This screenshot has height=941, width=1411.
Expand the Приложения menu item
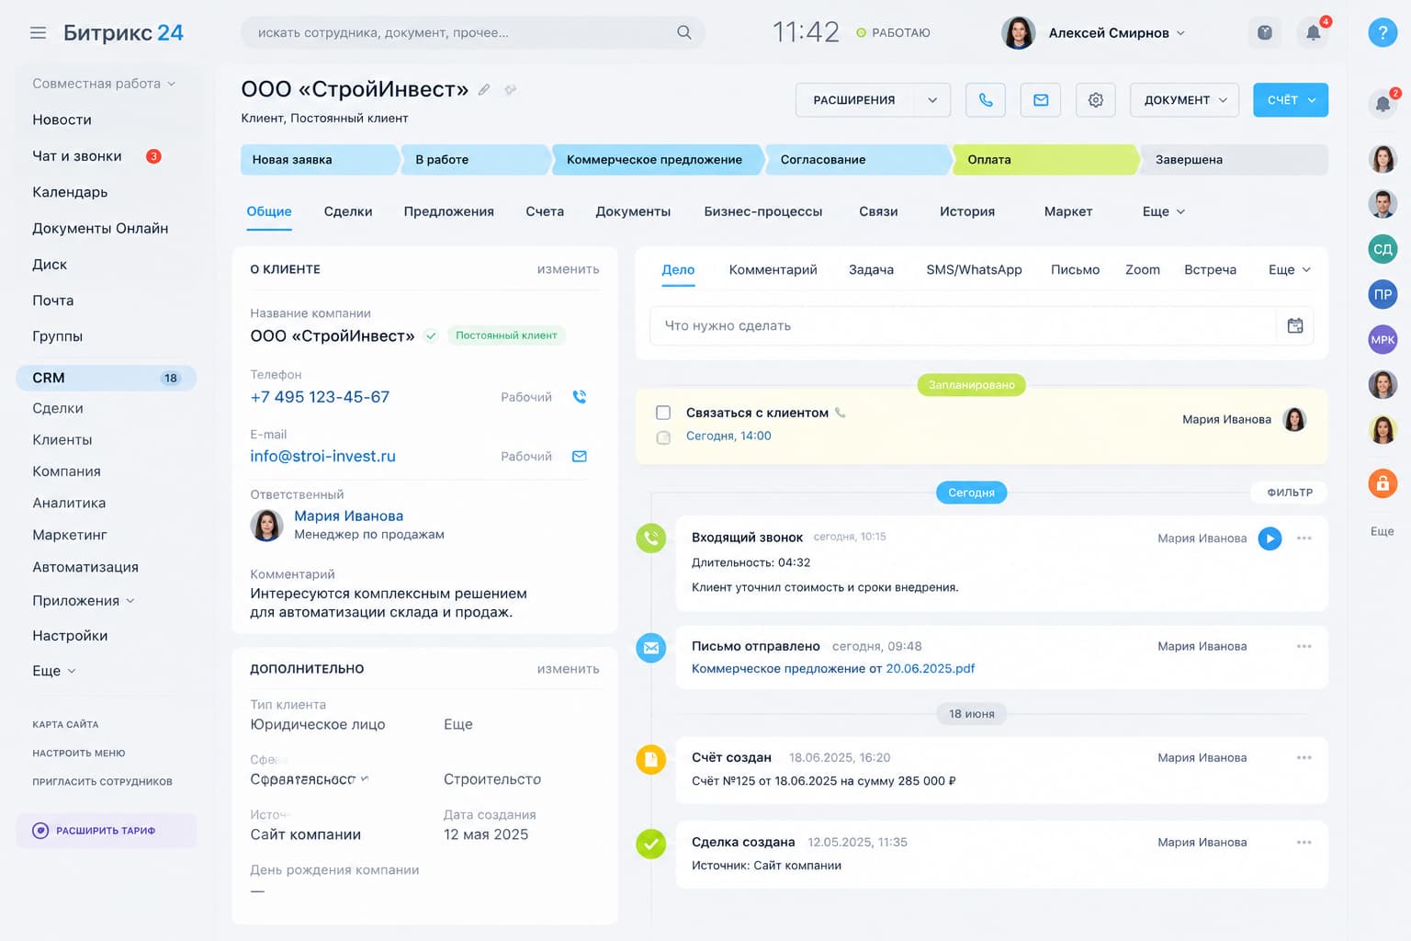pyautogui.click(x=84, y=600)
